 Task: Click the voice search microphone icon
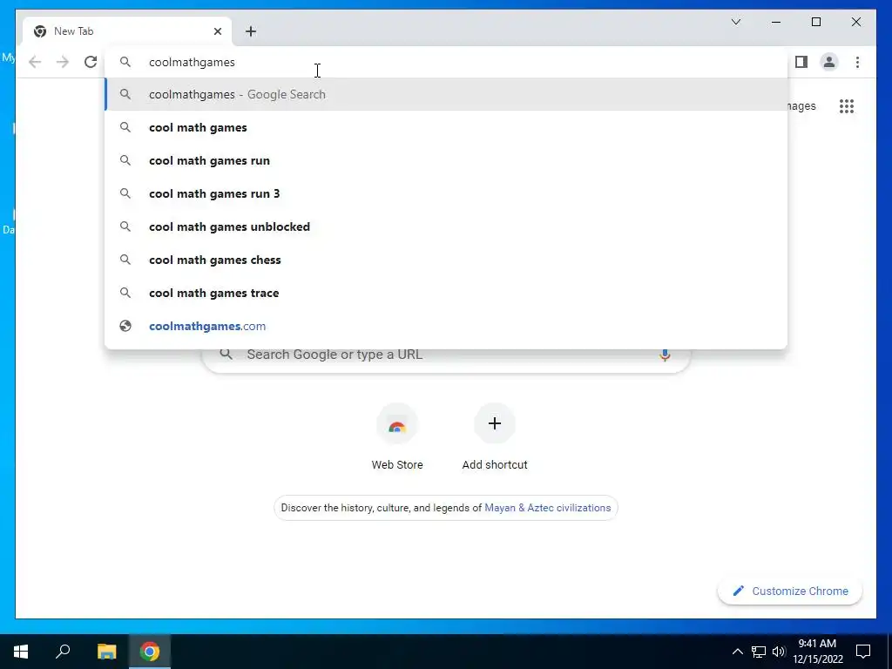point(665,355)
